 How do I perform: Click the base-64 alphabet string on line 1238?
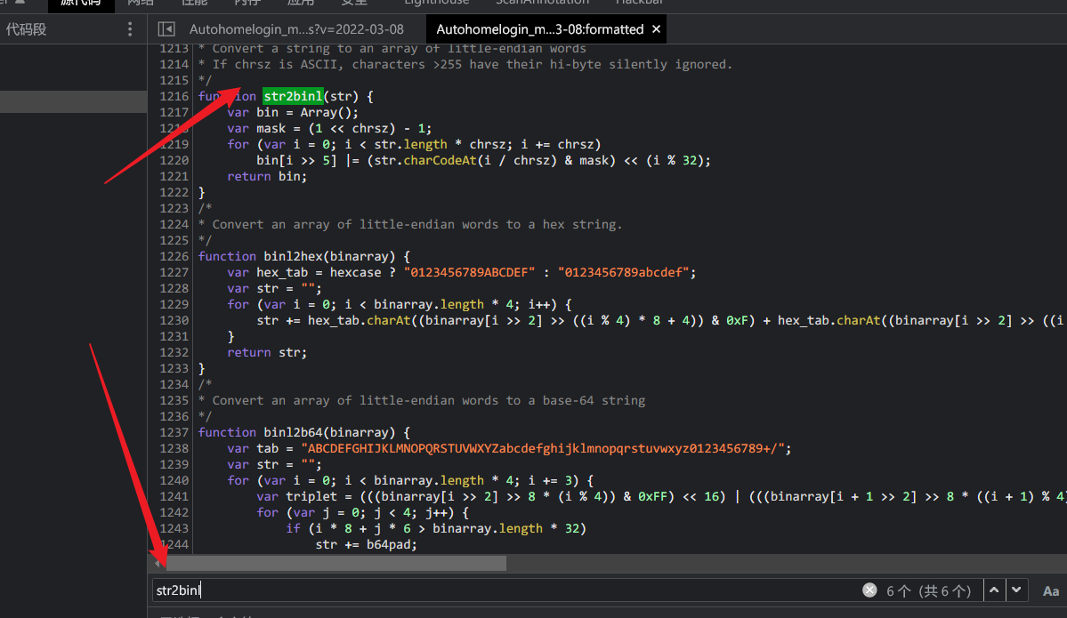coord(543,448)
